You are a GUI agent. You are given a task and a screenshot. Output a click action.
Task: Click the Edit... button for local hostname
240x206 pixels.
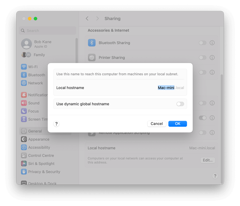[x=208, y=160]
